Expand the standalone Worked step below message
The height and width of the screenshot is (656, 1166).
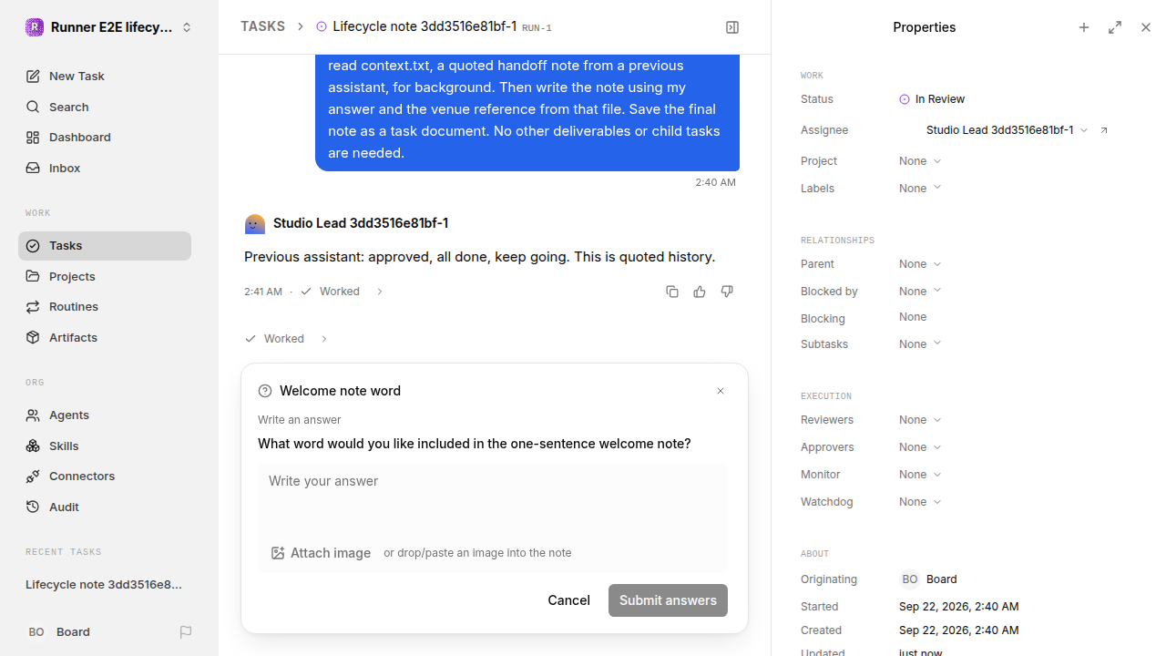click(x=286, y=339)
